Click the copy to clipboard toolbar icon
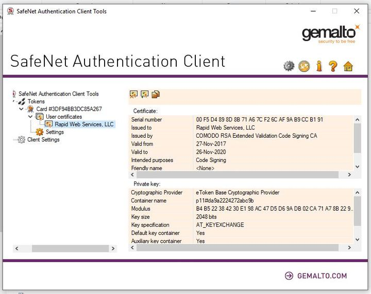The height and width of the screenshot is (294, 371). click(x=156, y=94)
